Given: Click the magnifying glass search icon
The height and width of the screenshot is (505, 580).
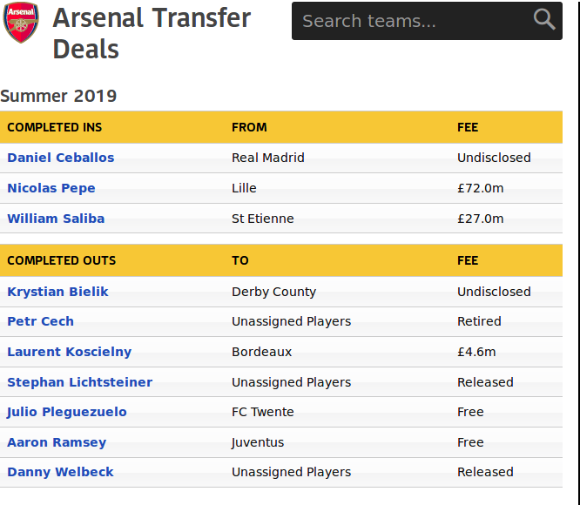Looking at the screenshot, I should point(544,20).
